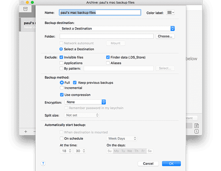Screen dimensions: 221x171
Task: Click the Folder path input field
Action: (x=106, y=36)
